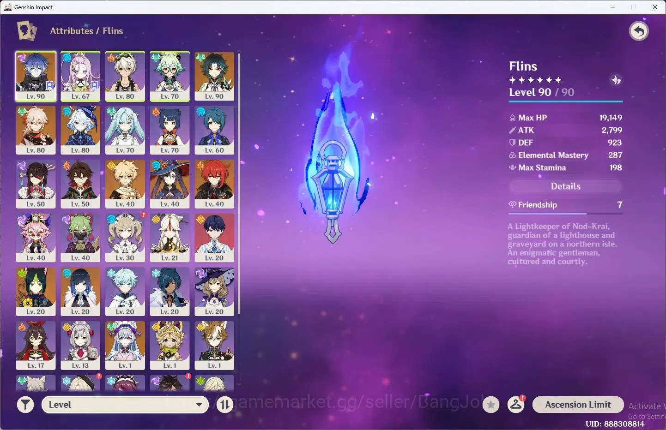The image size is (666, 430).
Task: Click the Friendship progress bar
Action: click(565, 214)
